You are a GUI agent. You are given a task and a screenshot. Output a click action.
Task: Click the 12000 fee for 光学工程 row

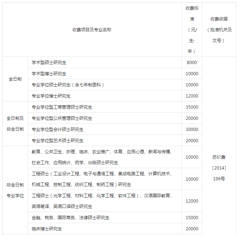(x=192, y=201)
